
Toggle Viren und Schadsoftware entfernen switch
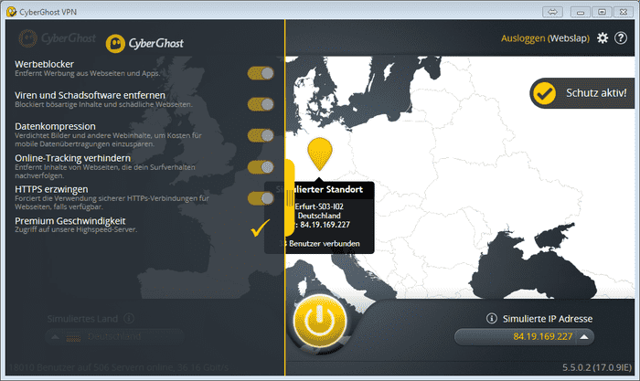[x=261, y=104]
